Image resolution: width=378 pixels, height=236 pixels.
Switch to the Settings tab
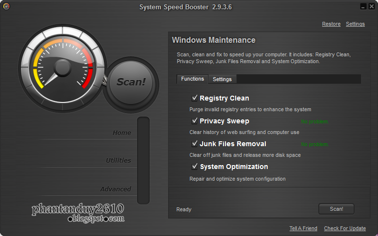coord(222,79)
